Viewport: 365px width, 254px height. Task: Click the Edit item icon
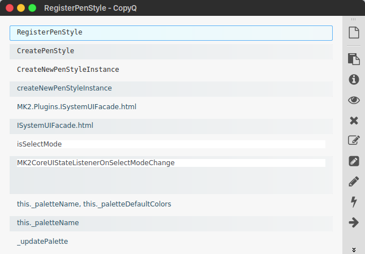point(354,141)
